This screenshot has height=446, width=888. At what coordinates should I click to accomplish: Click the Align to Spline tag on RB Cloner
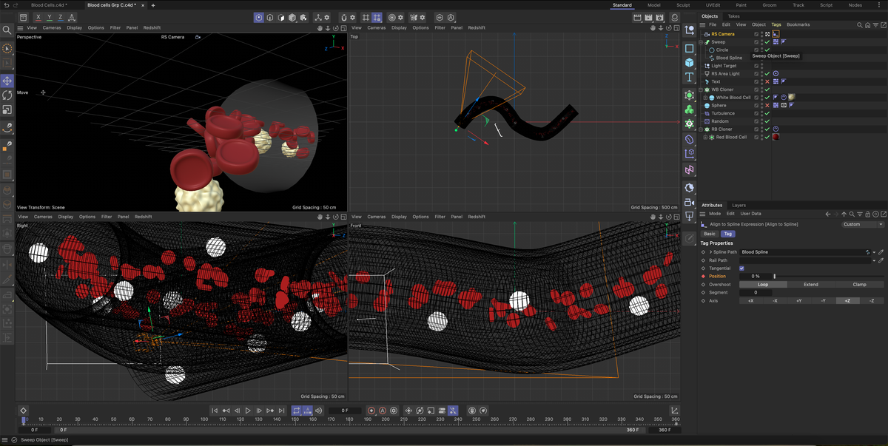(x=776, y=129)
